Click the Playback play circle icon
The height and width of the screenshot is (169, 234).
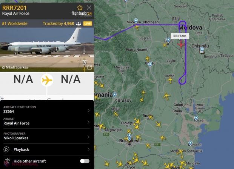6,149
